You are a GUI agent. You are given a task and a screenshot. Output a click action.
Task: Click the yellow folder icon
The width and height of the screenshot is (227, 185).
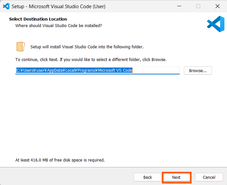click(21, 47)
